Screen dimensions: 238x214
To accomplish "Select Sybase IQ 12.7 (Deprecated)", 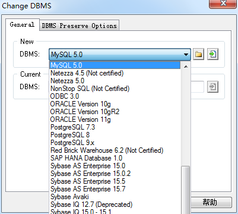I will tap(115, 204).
